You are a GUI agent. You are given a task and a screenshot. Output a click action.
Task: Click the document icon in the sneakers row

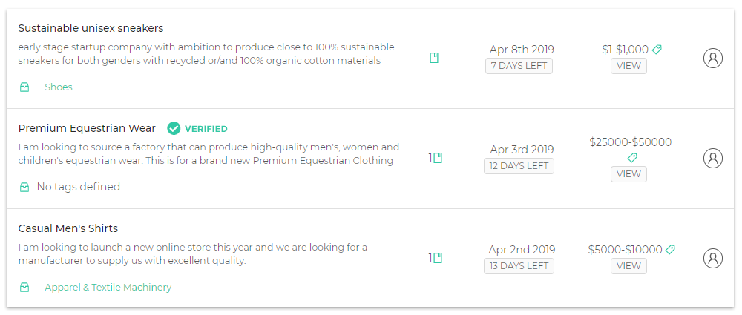click(434, 58)
